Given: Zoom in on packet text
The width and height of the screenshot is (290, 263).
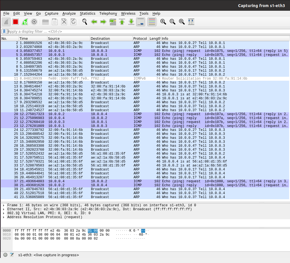Looking at the screenshot, I should point(163,22).
